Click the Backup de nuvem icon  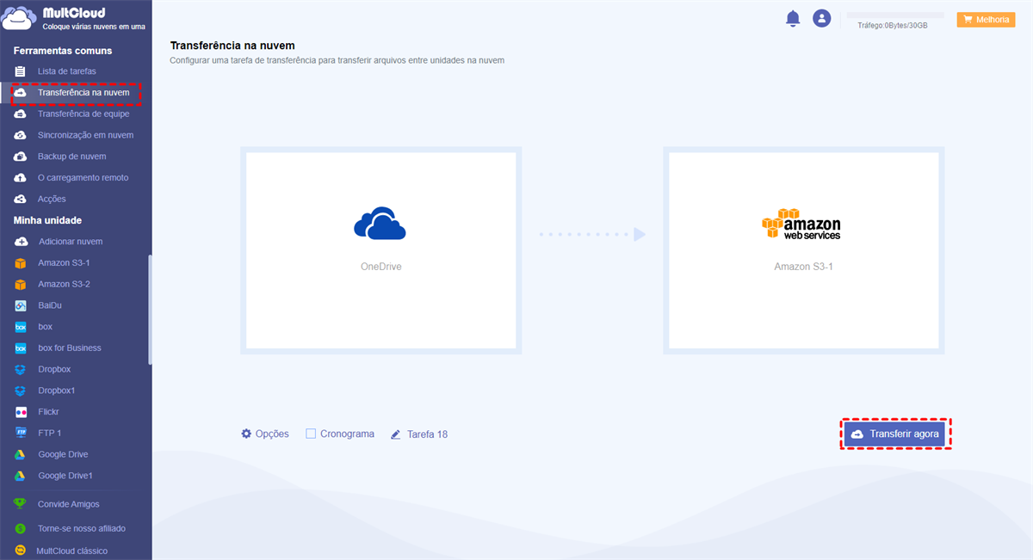pos(21,157)
